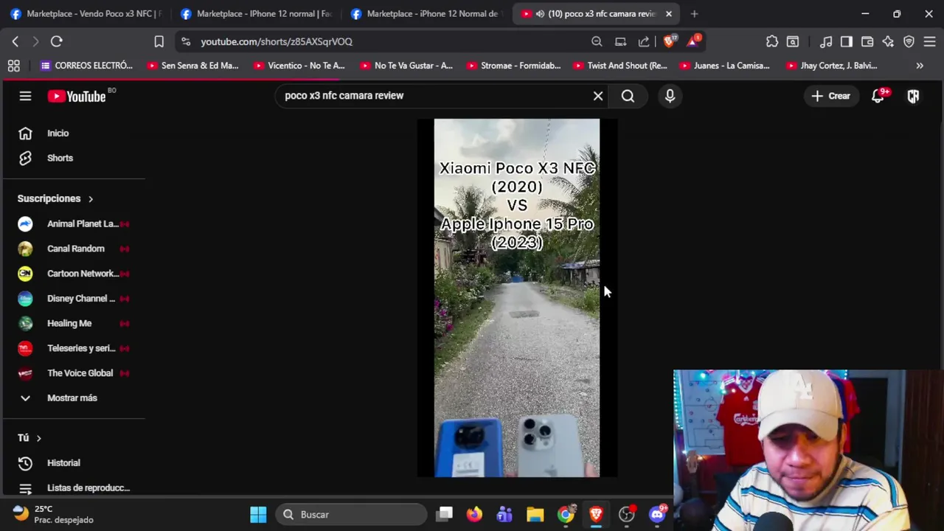This screenshot has width=944, height=531.
Task: Open Discord from the taskbar
Action: 657,515
